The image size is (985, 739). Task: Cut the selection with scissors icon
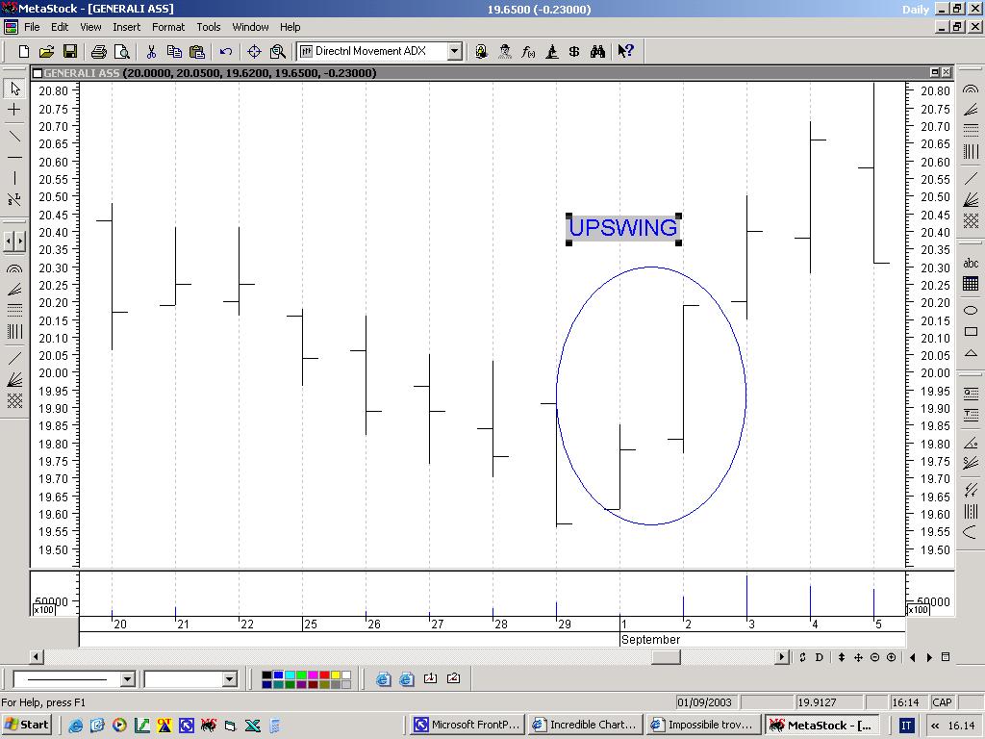pos(151,52)
